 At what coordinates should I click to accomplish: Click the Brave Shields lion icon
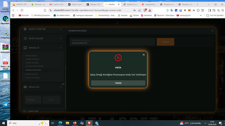coord(145,10)
